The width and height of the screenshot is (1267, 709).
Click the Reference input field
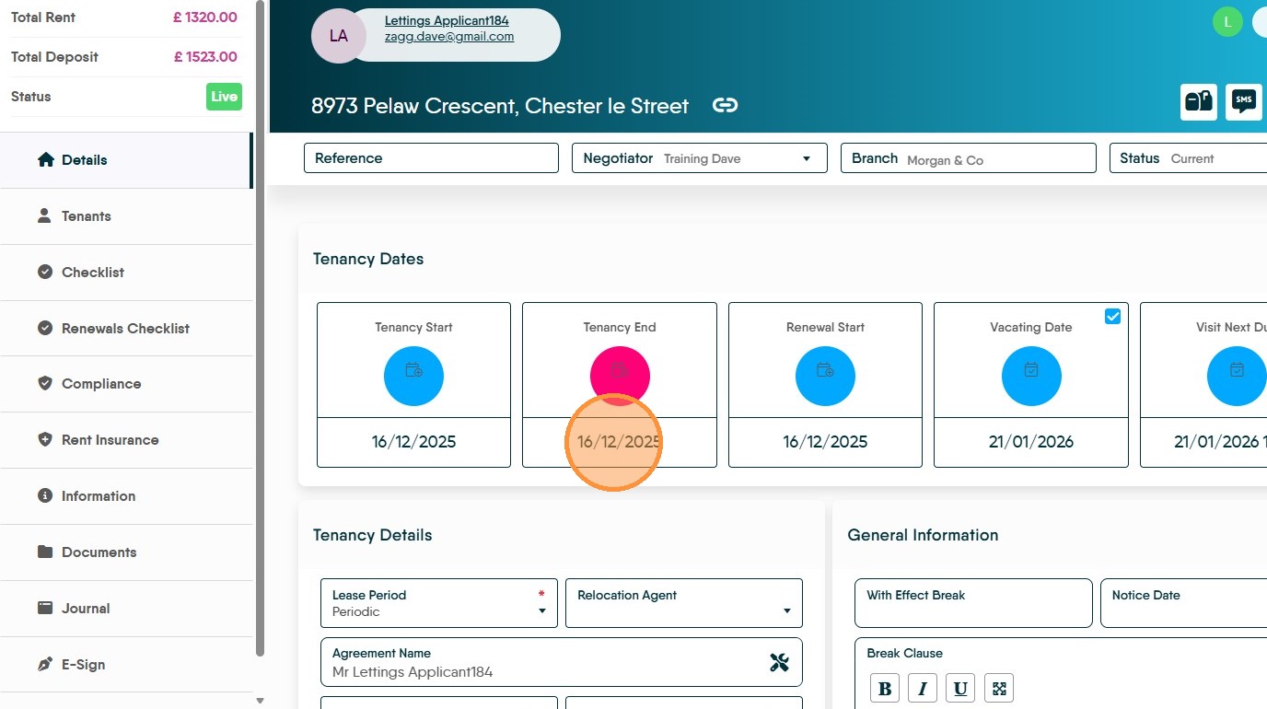click(431, 158)
